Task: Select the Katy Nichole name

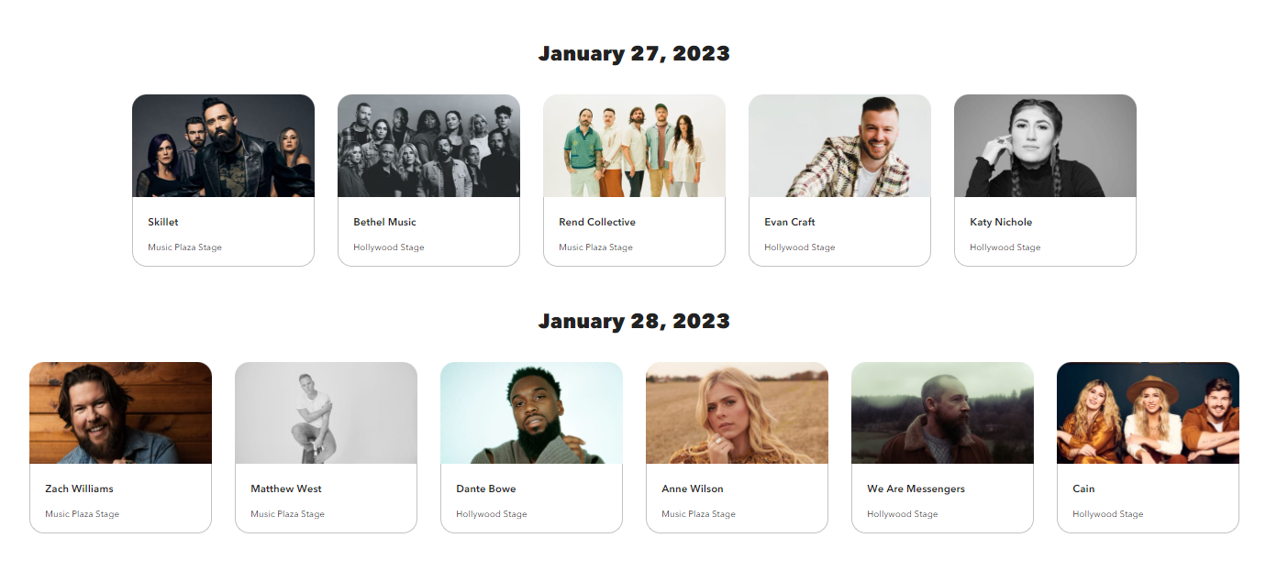Action: click(1001, 222)
